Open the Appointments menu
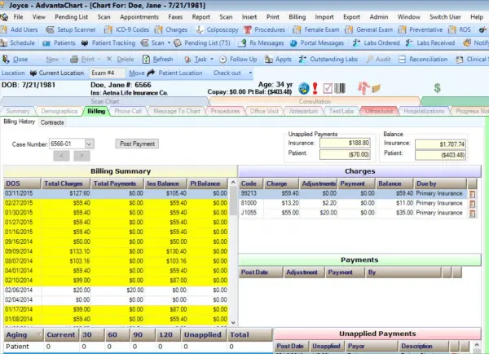The image size is (489, 354). coord(139,17)
